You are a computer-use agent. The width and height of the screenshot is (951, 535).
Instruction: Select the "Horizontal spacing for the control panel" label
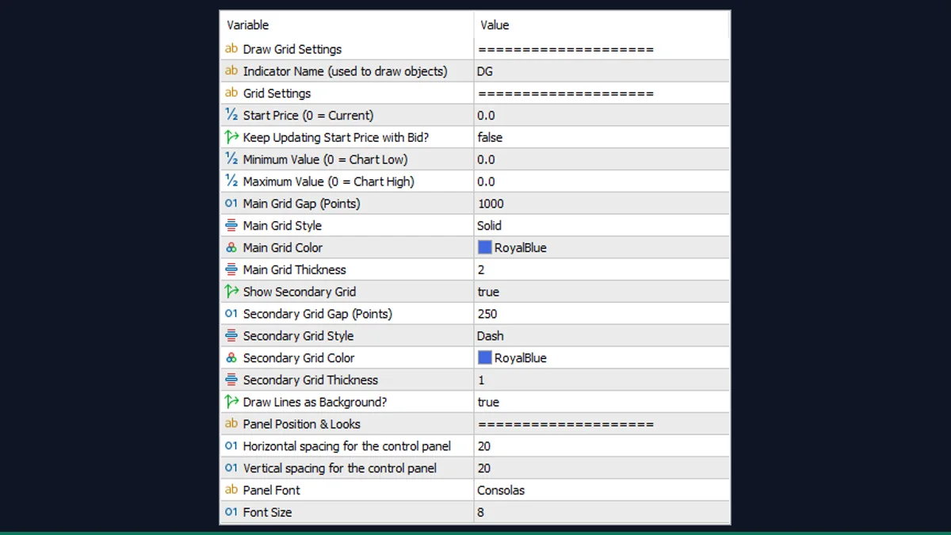[347, 446]
